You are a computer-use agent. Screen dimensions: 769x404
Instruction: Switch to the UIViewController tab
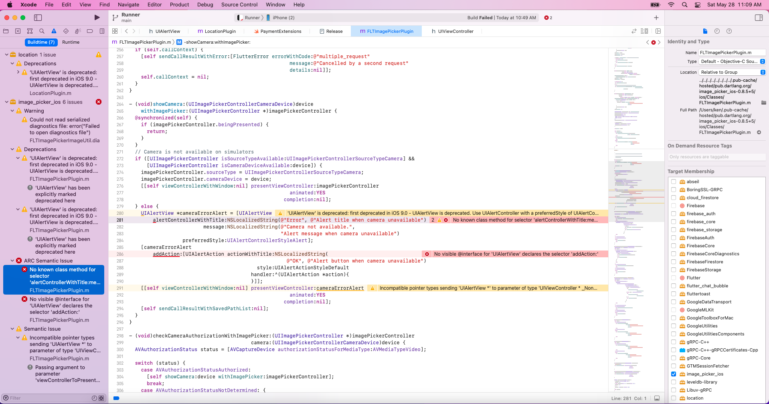tap(452, 31)
